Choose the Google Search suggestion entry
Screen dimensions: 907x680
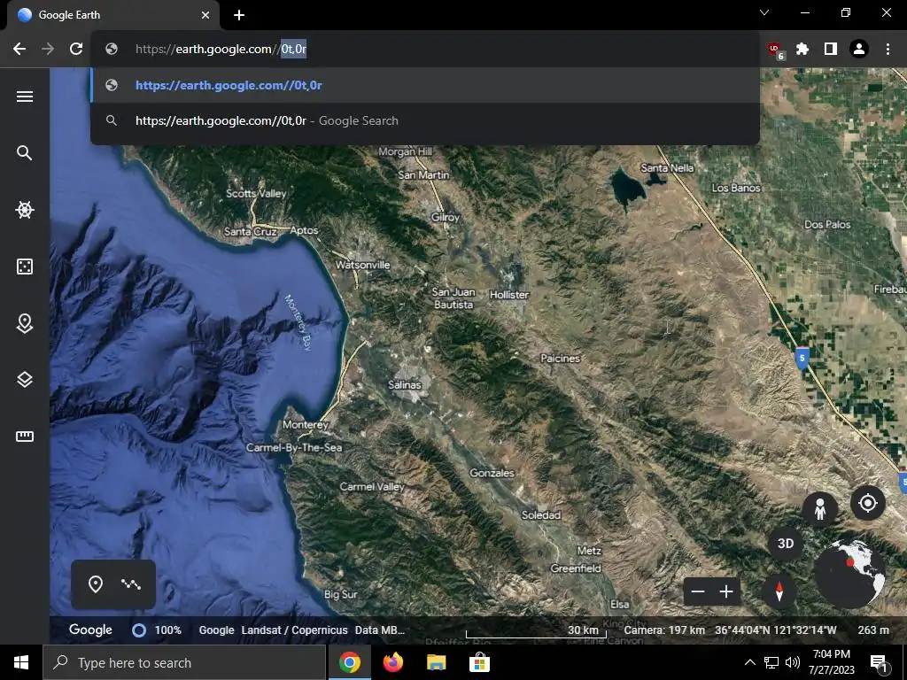point(425,120)
